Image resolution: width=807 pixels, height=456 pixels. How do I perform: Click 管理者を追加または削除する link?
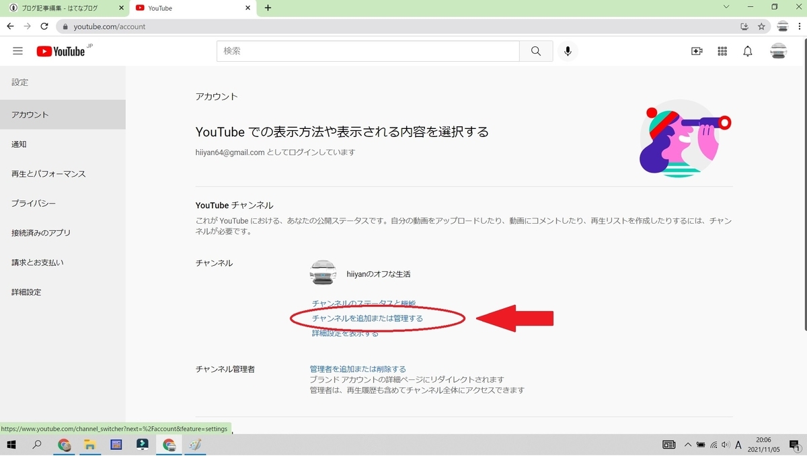tap(358, 369)
